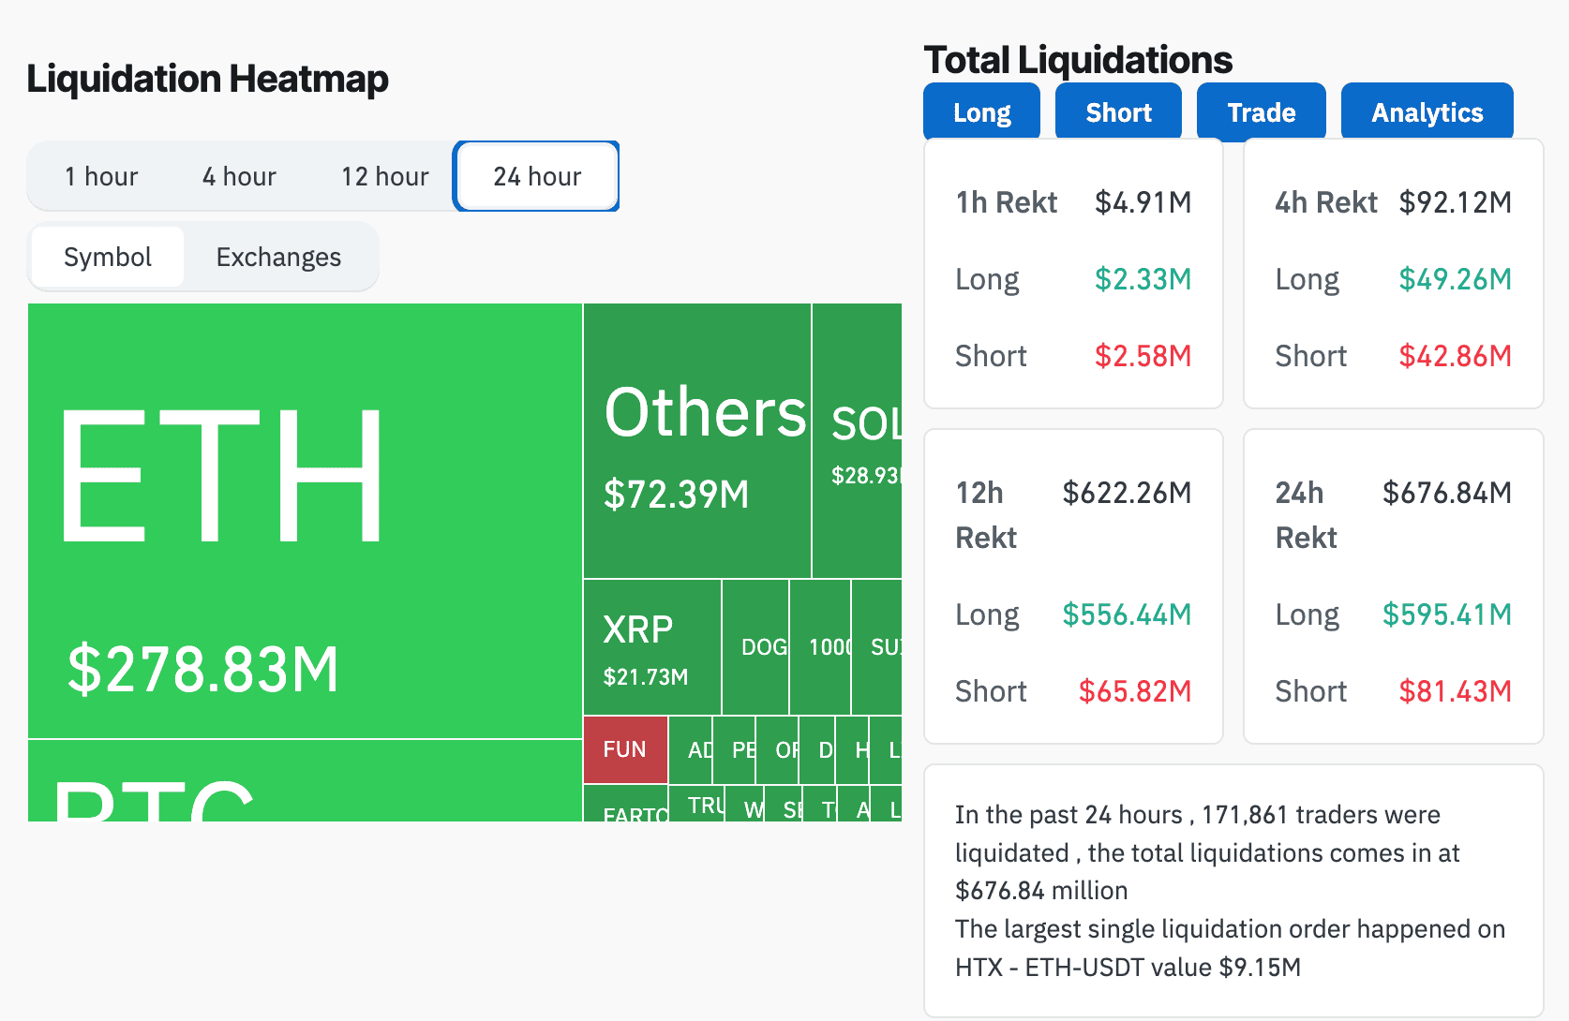Viewport: 1569px width, 1021px height.
Task: Select the Others heatmap block
Action: tap(696, 440)
